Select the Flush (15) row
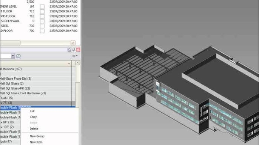This screenshot has width=259, height=145. (x=38, y=98)
